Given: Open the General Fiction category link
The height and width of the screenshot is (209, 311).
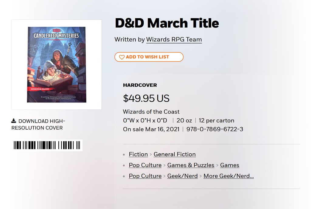Looking at the screenshot, I should [175, 154].
